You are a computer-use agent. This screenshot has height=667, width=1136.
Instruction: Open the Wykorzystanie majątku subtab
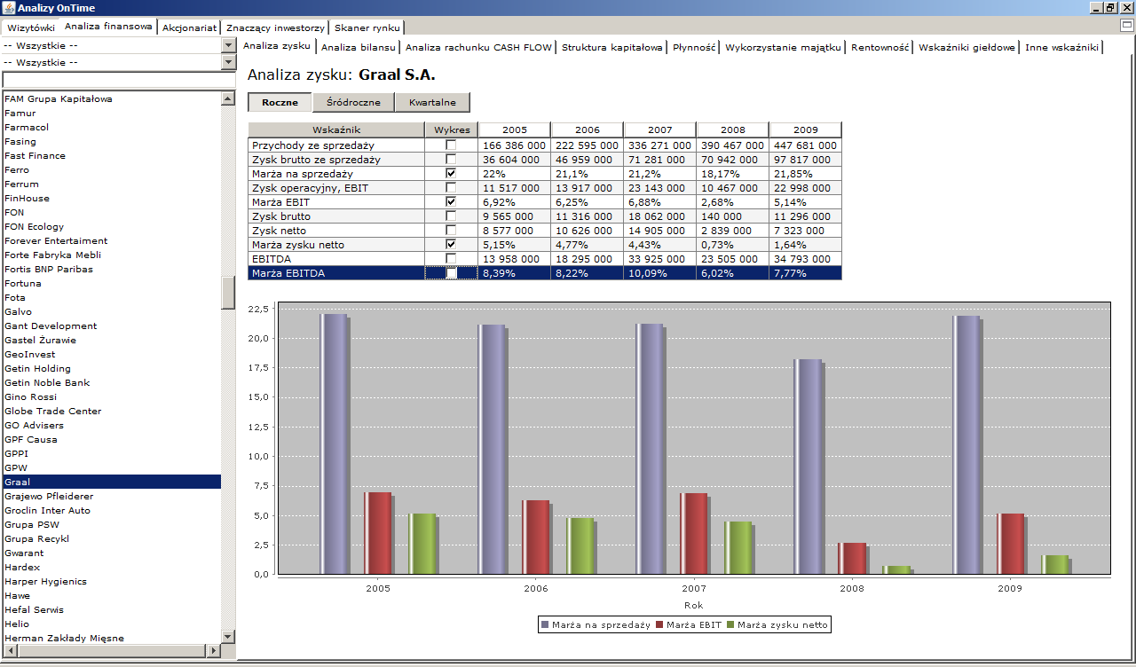[x=783, y=47]
